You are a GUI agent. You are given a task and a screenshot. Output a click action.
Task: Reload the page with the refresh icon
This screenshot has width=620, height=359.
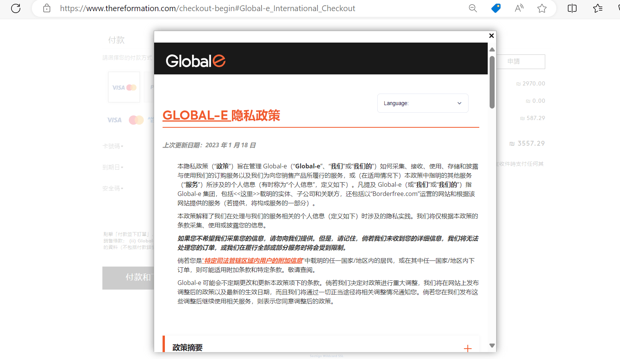[x=16, y=8]
